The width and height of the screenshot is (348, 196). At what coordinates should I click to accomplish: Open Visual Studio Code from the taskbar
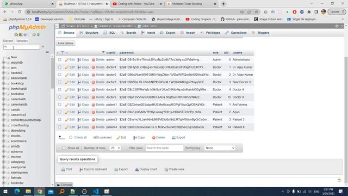(x=96, y=192)
